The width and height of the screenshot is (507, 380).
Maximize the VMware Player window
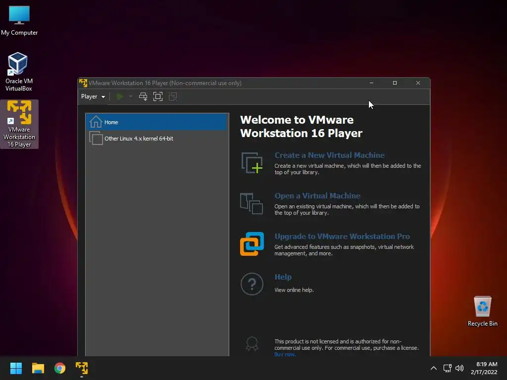pos(395,83)
